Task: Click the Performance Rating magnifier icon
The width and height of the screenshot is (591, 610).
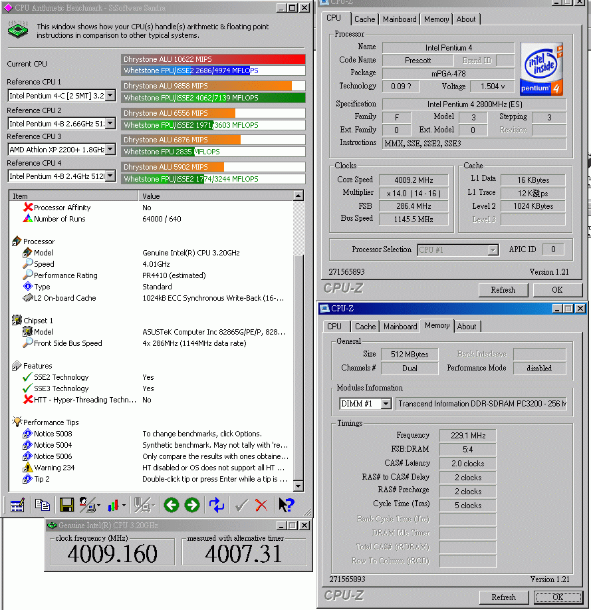Action: pos(28,275)
